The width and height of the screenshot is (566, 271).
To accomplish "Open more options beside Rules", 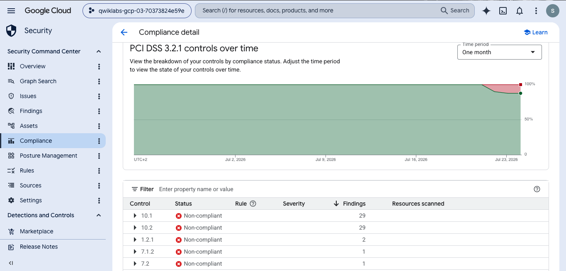I will [x=99, y=171].
